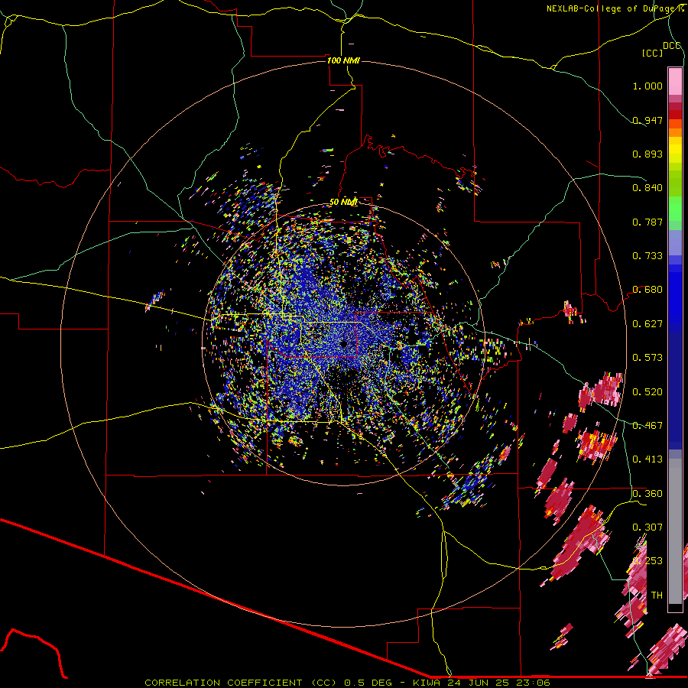The height and width of the screenshot is (688, 688).
Task: Click the CORRELATION COEFFICIENT caption text
Action: coord(223,683)
